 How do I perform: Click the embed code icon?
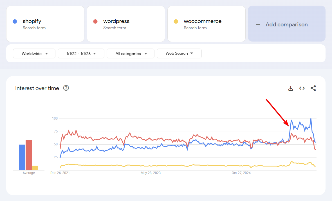pyautogui.click(x=302, y=88)
